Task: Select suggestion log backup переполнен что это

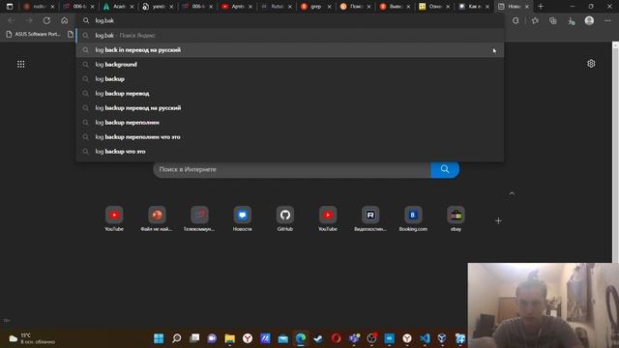Action: pos(290,137)
